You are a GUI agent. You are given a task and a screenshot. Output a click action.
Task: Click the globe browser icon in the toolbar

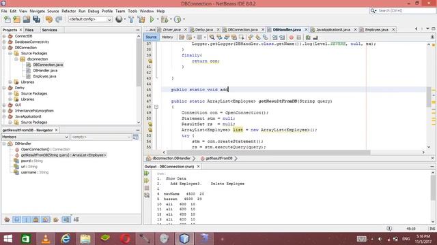point(119,19)
